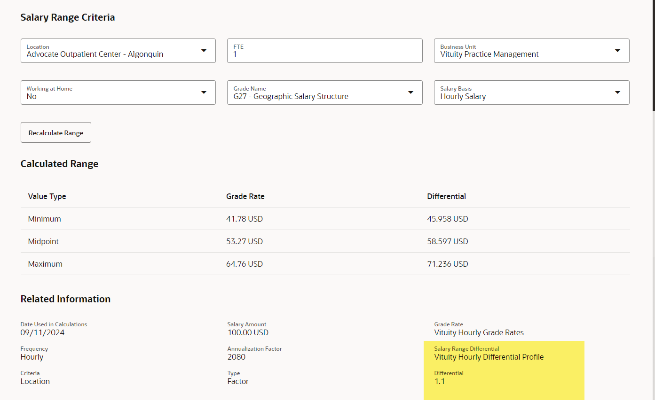Click the Maximum row label

[45, 264]
